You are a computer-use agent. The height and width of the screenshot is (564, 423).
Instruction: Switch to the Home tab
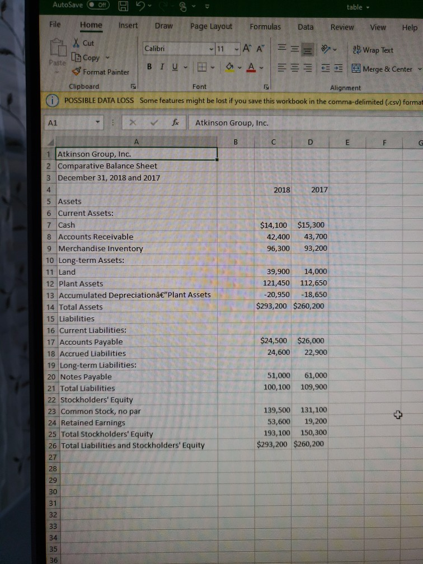[91, 25]
